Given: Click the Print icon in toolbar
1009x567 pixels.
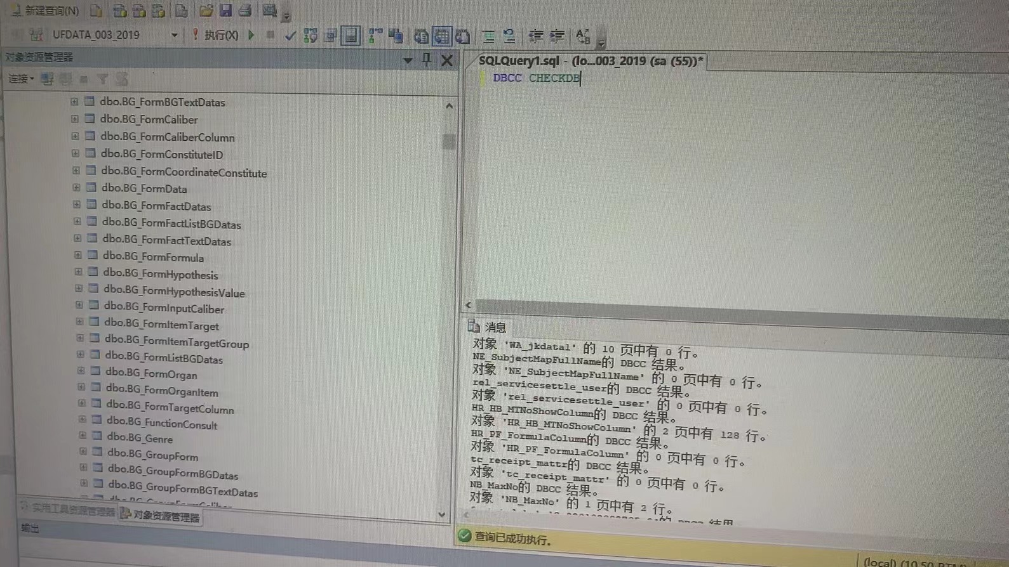Looking at the screenshot, I should pyautogui.click(x=245, y=11).
